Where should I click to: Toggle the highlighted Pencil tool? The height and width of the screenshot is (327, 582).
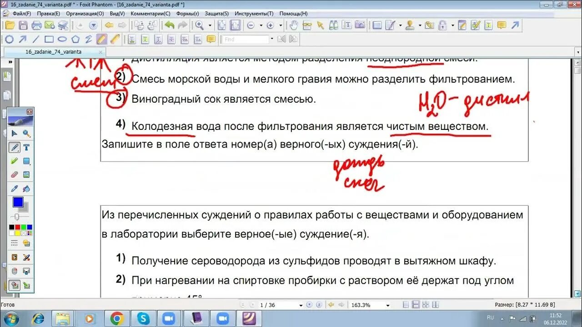[x=102, y=39]
